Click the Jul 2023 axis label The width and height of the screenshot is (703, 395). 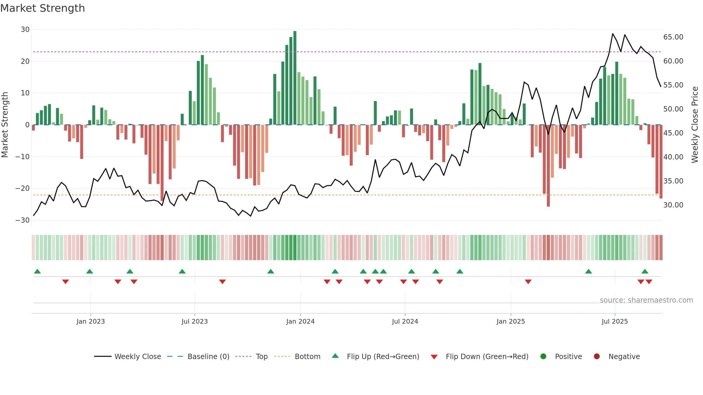click(x=194, y=321)
